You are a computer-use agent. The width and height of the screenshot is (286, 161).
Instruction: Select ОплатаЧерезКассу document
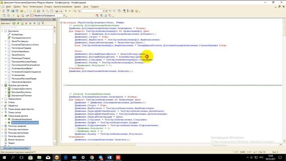tap(20, 51)
